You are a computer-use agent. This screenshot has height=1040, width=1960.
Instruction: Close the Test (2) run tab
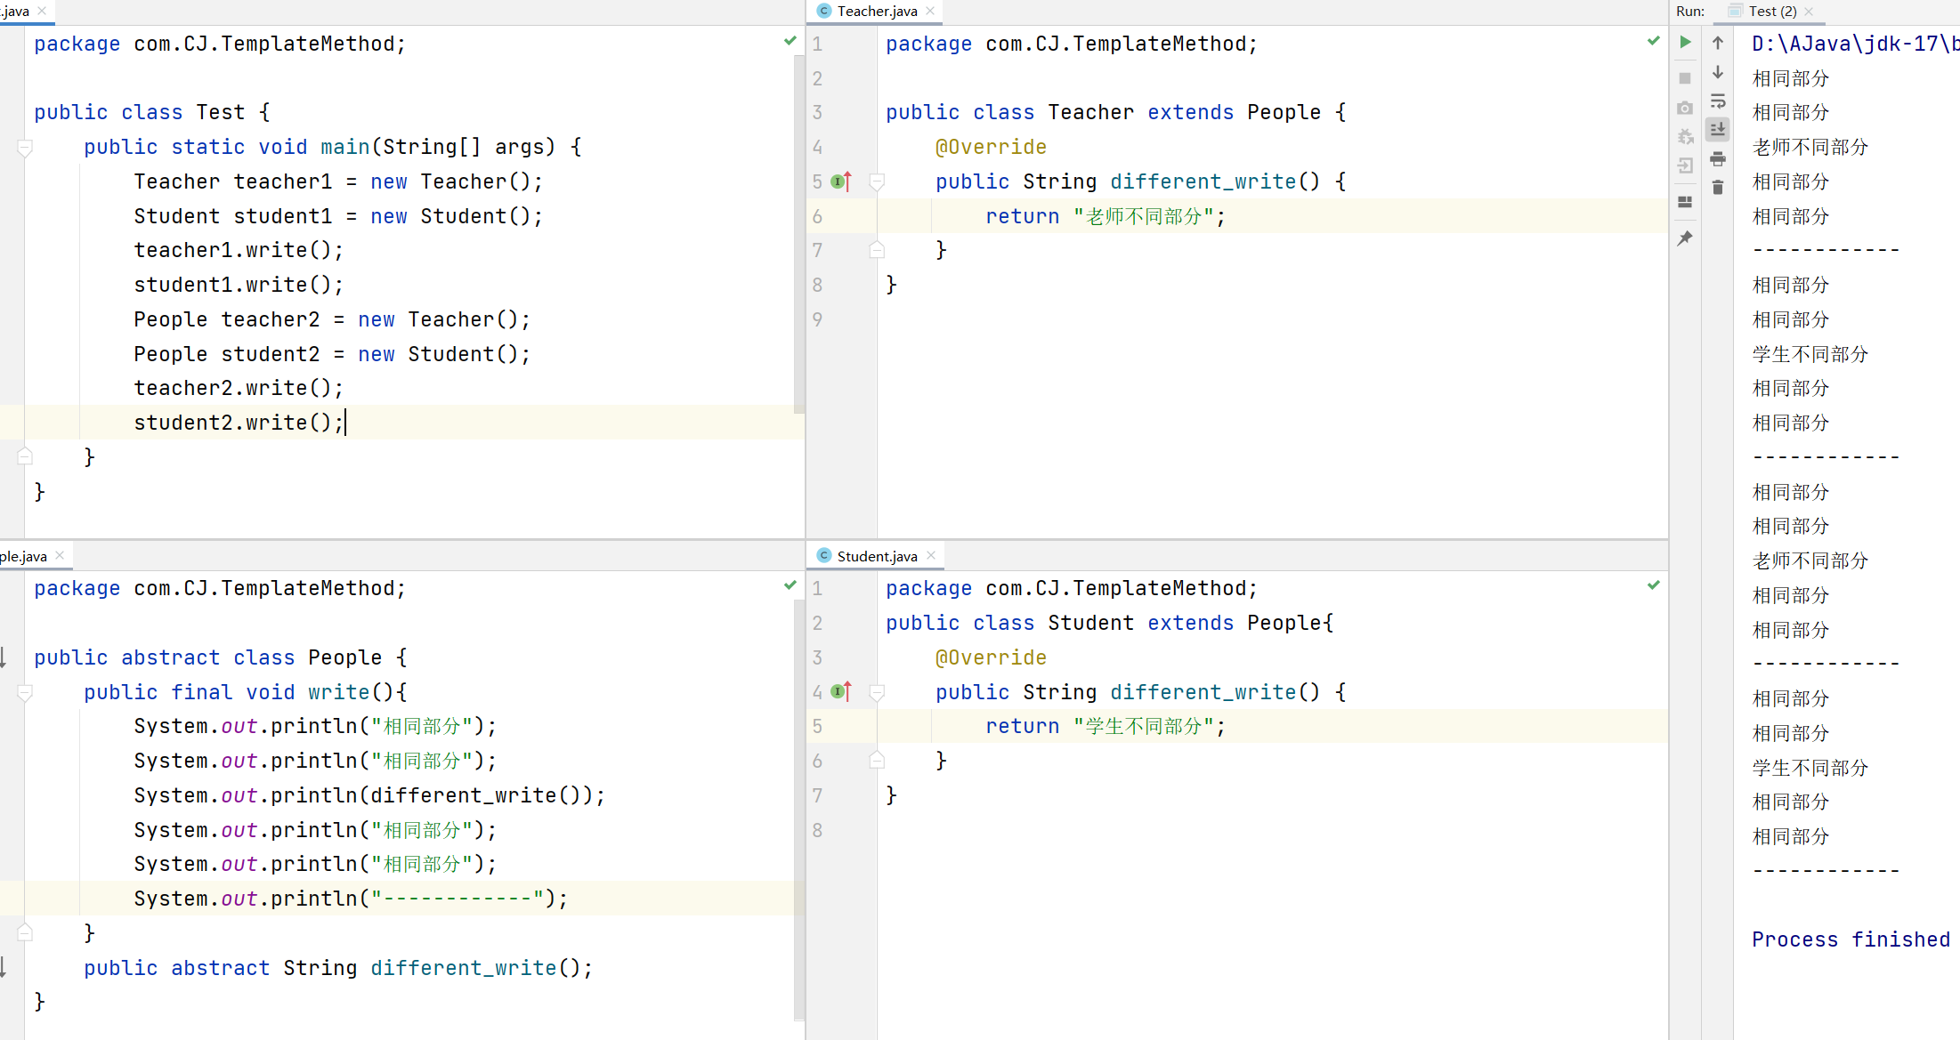1809,12
